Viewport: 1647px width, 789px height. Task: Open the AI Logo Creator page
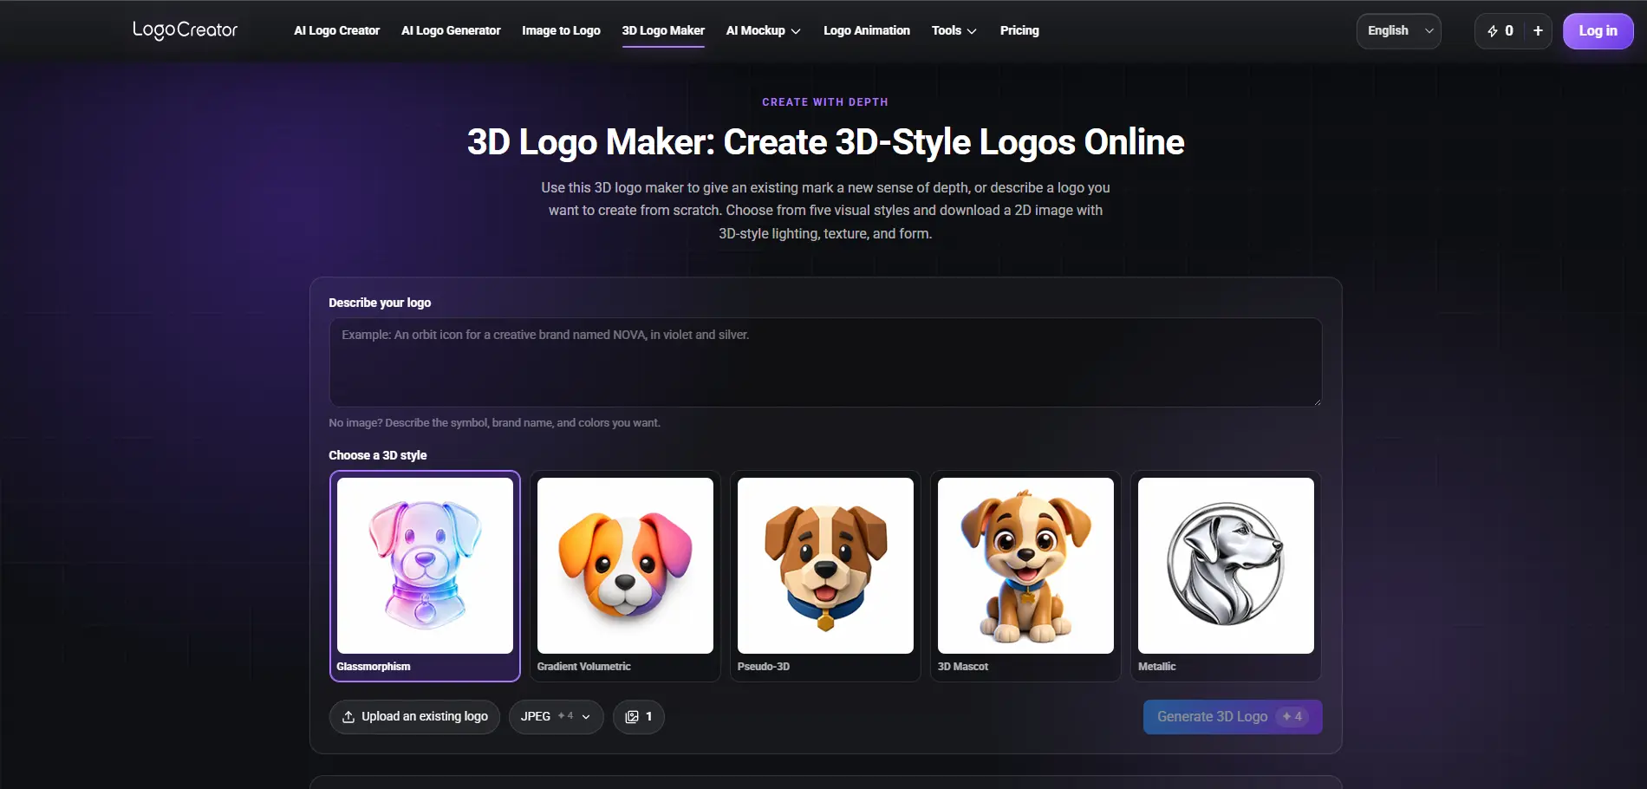tap(336, 30)
